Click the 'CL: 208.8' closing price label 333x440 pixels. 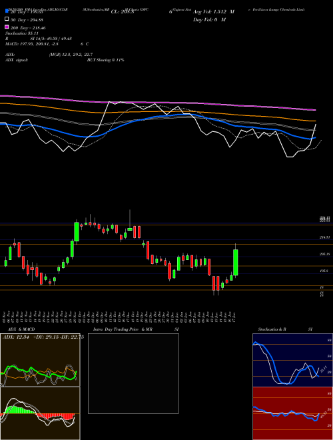tap(123, 12)
